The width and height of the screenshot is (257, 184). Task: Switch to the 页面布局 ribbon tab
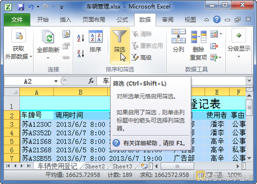coord(94,20)
